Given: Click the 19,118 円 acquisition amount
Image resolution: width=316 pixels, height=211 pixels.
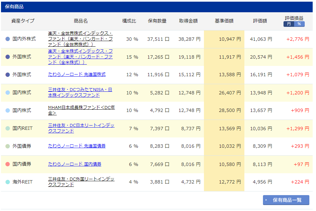Looking at the screenshot, I should [189, 57].
